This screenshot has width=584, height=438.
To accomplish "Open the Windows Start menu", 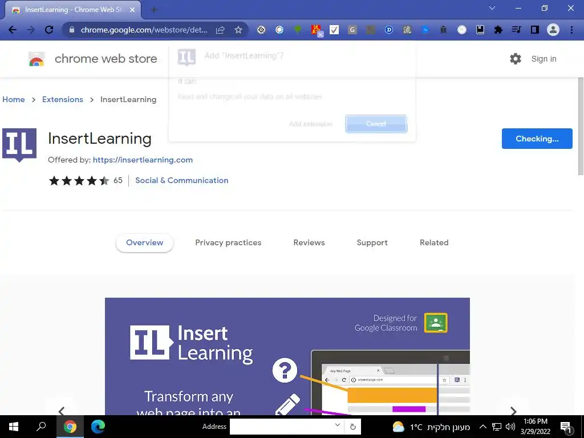I will [x=14, y=427].
